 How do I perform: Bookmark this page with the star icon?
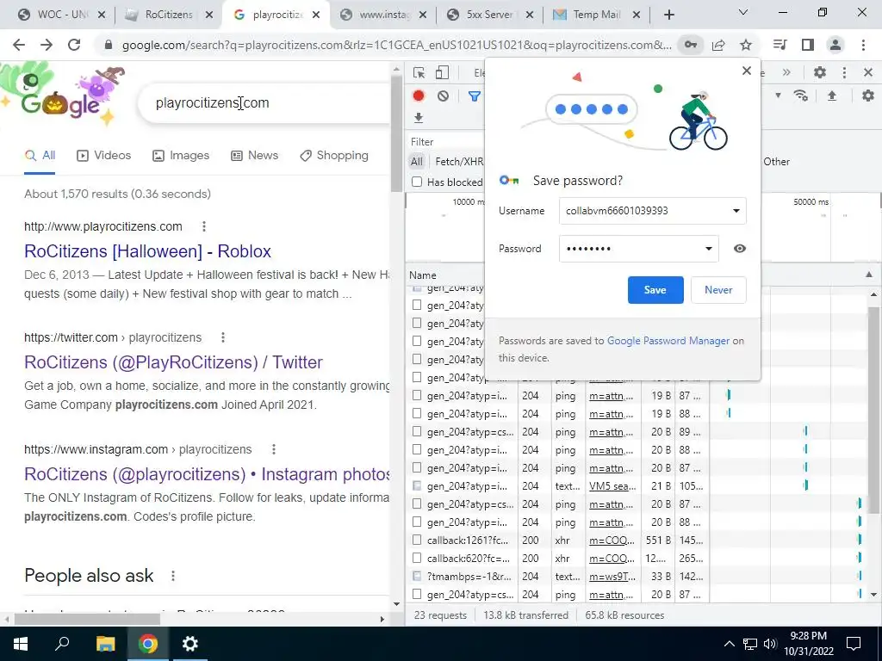pos(746,45)
